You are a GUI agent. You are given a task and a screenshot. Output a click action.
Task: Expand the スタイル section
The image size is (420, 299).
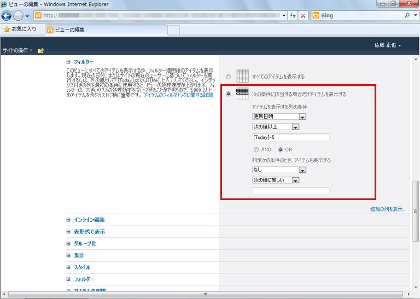click(x=68, y=267)
